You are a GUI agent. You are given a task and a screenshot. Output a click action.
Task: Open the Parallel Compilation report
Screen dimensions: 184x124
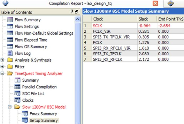pyautogui.click(x=39, y=87)
